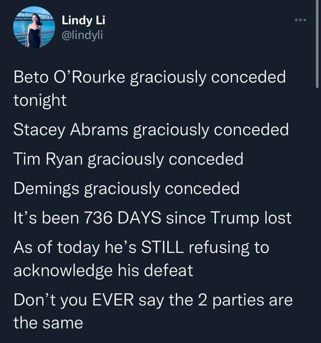Click the name Tim Ryan in the tweet
The image size is (321, 343).
tap(48, 159)
